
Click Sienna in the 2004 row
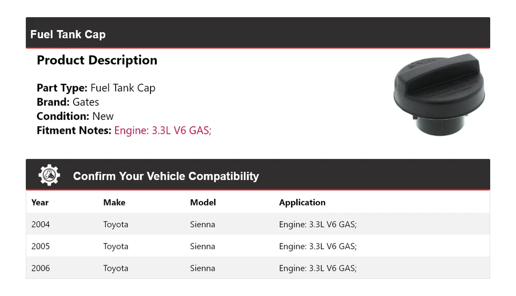pos(202,225)
